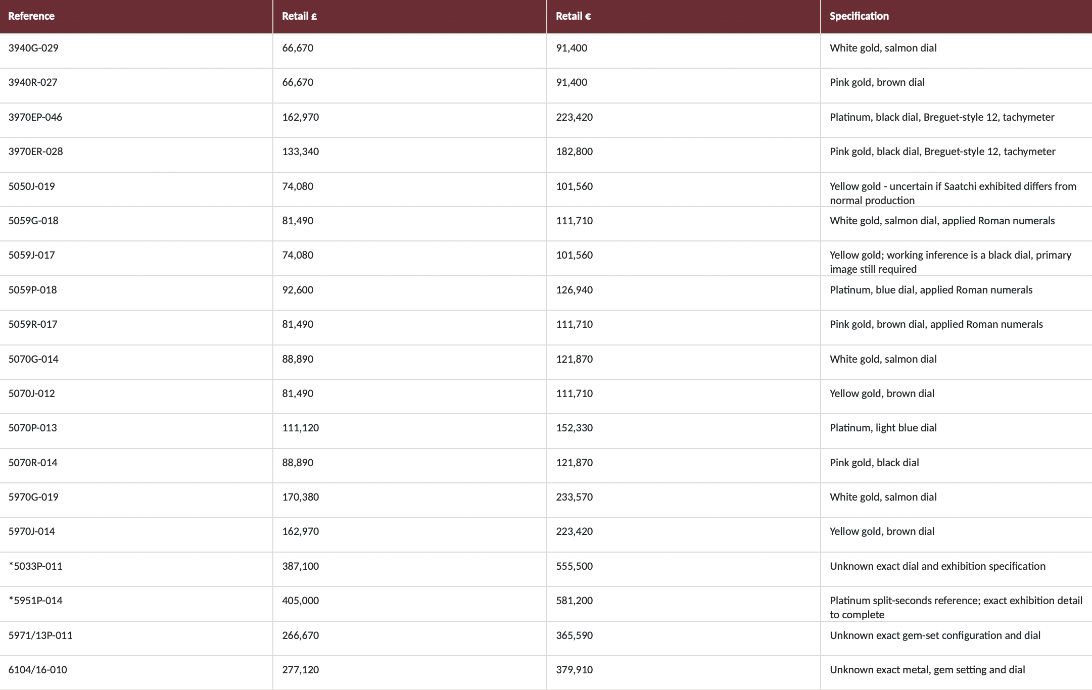
Task: Select the 5070P-013 reference cell
Action: (x=136, y=431)
